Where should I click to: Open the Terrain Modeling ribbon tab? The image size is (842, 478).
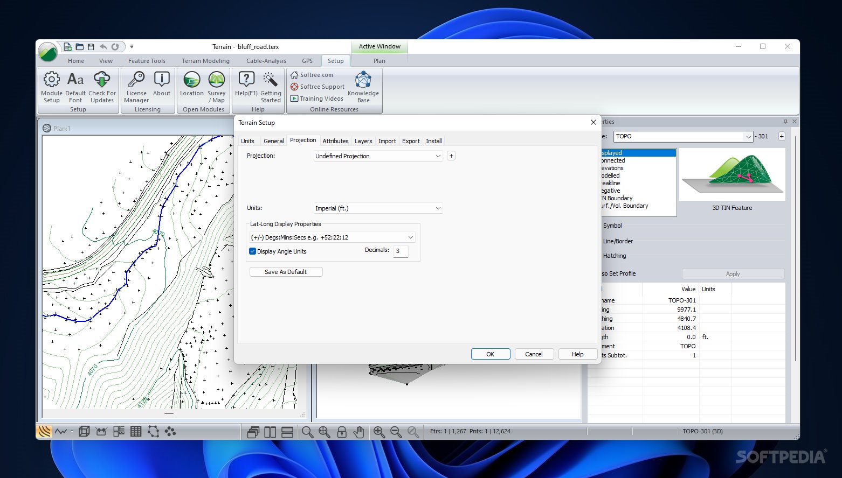tap(205, 61)
